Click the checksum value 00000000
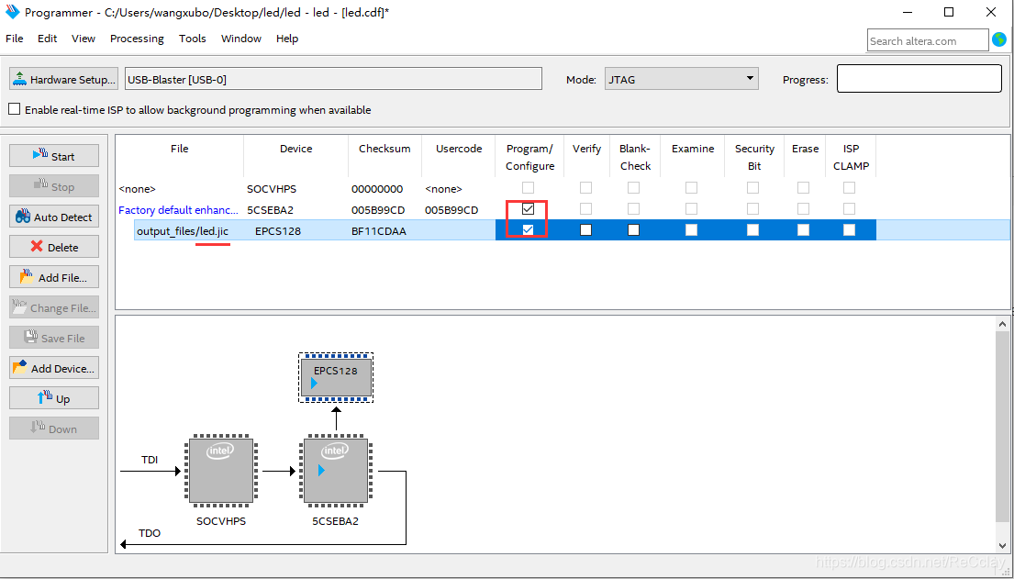The image size is (1014, 579). pyautogui.click(x=378, y=189)
